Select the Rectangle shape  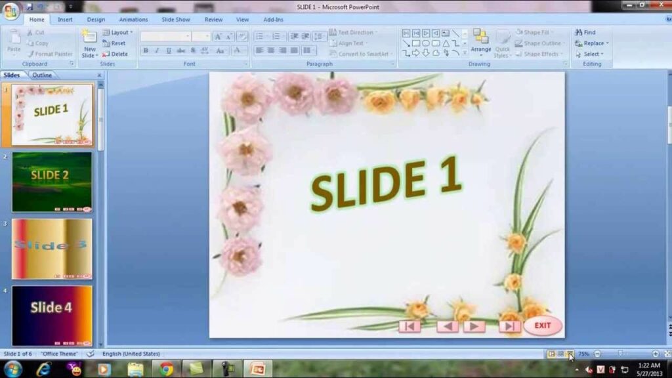coord(415,43)
